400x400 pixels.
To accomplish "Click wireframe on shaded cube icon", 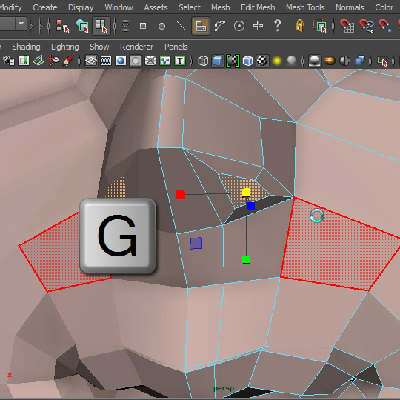I will [247, 61].
